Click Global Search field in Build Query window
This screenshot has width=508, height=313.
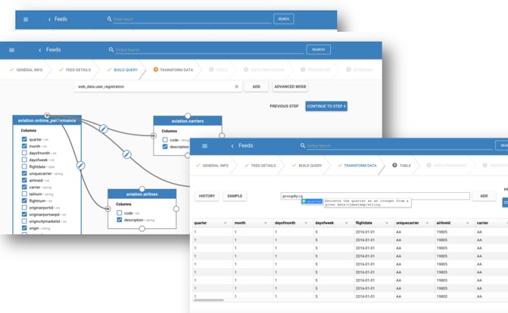pos(210,50)
